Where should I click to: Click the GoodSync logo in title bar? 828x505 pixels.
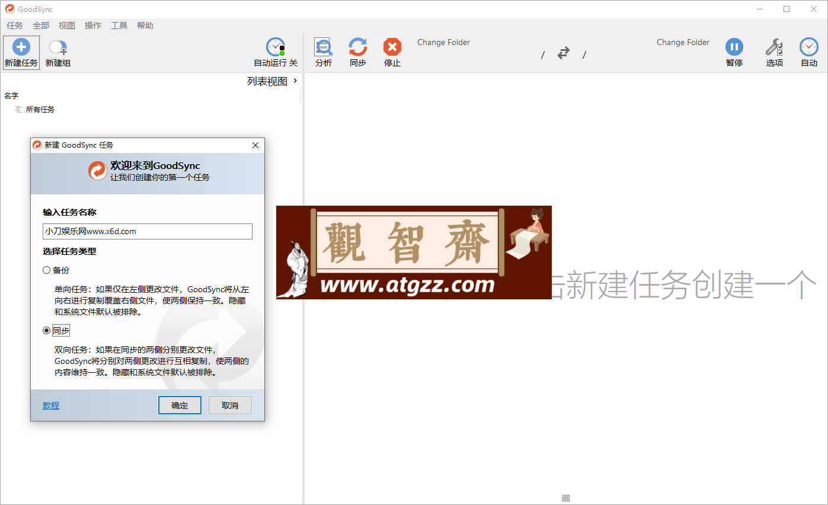tap(9, 9)
